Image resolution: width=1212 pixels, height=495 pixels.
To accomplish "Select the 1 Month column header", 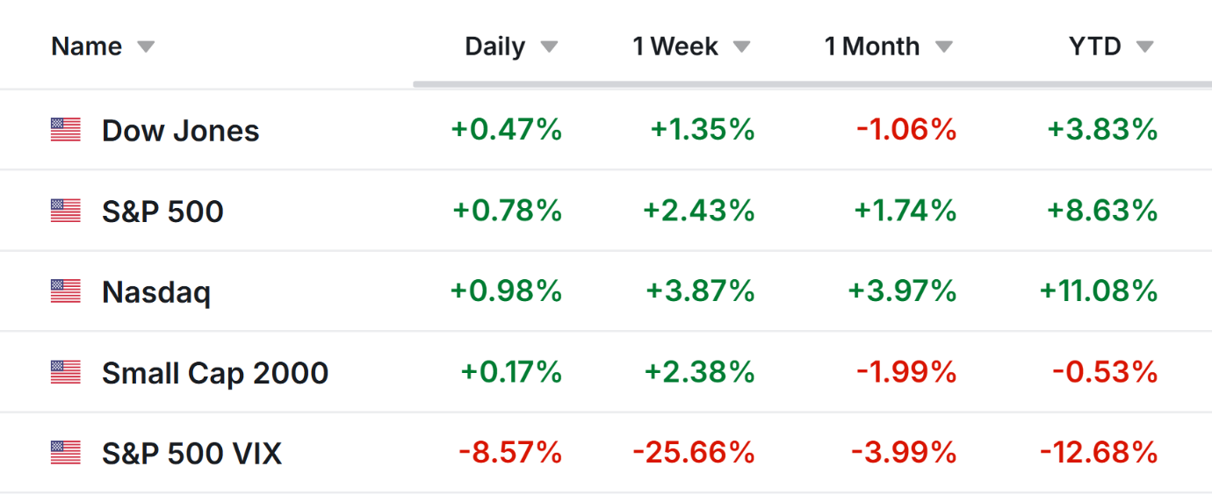I will pyautogui.click(x=872, y=47).
